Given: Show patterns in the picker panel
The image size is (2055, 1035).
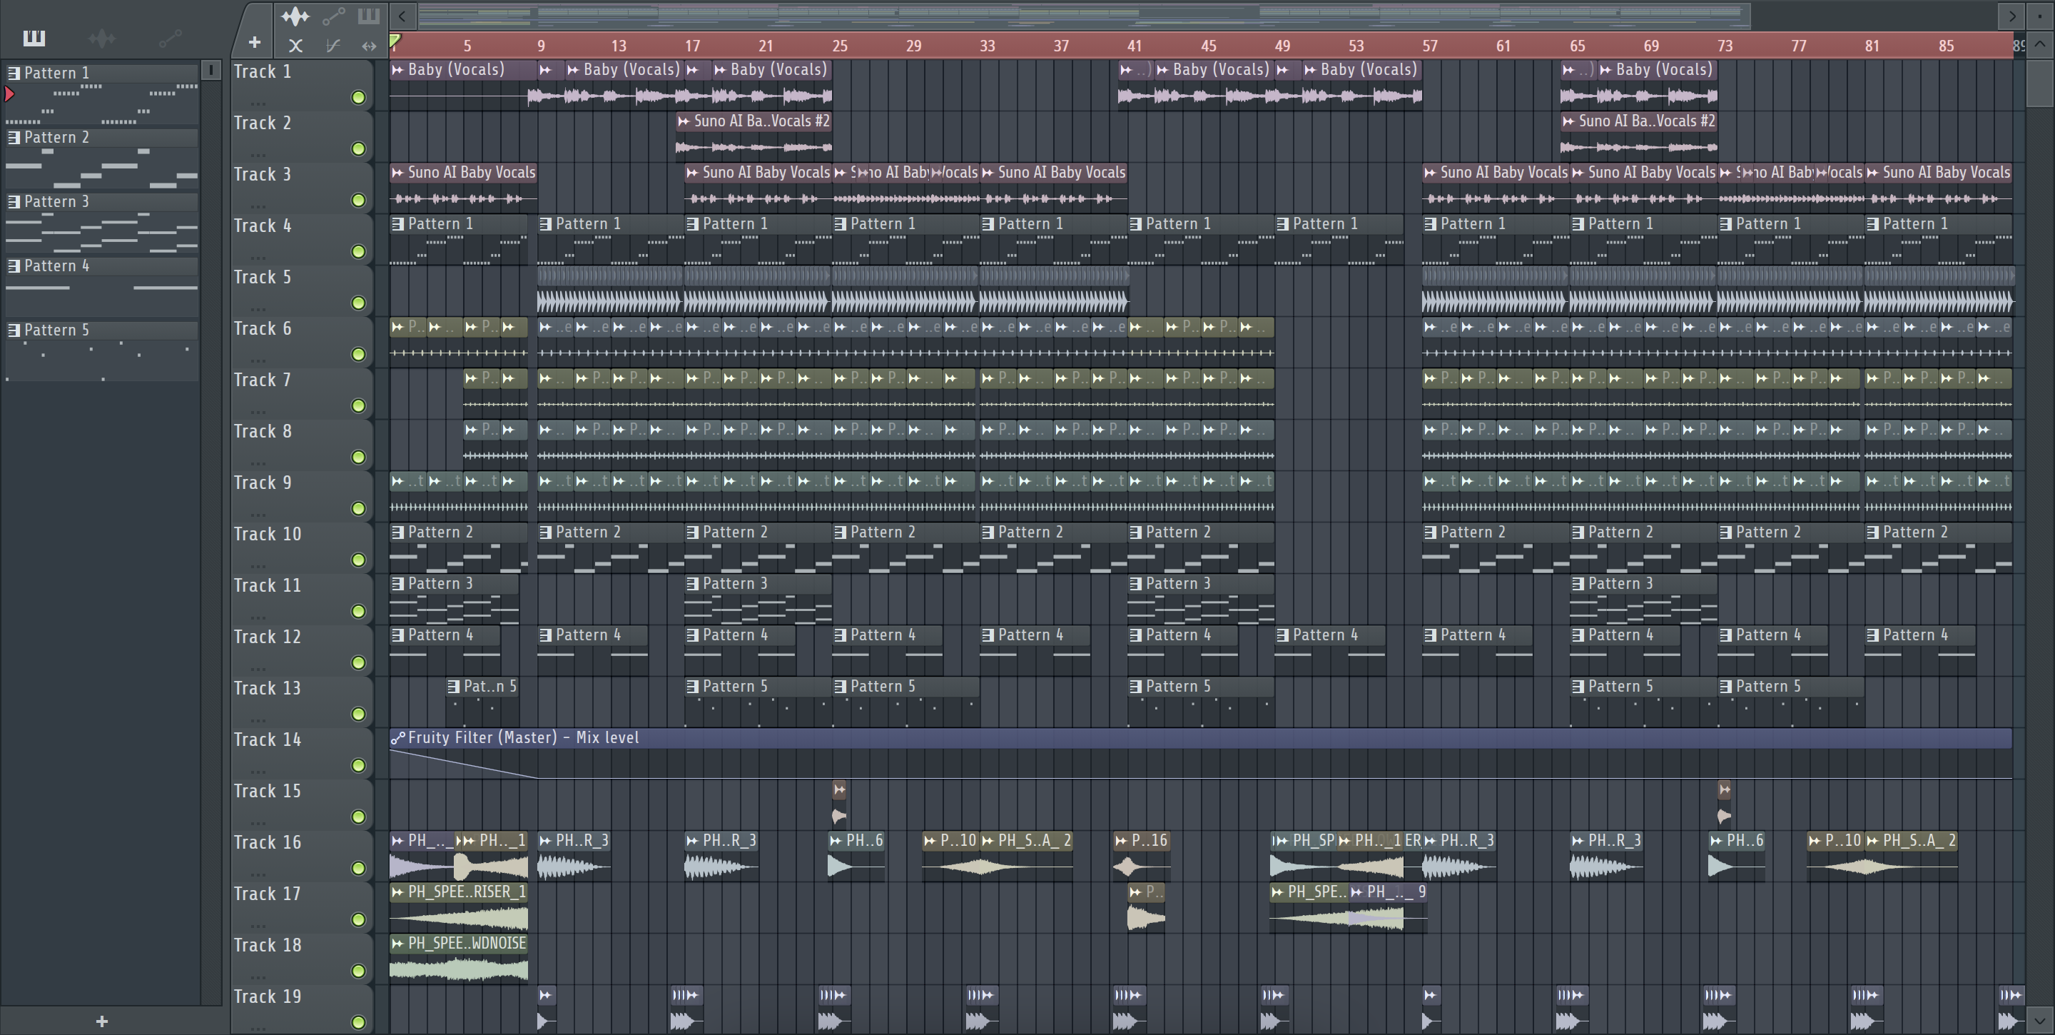Looking at the screenshot, I should pos(34,38).
